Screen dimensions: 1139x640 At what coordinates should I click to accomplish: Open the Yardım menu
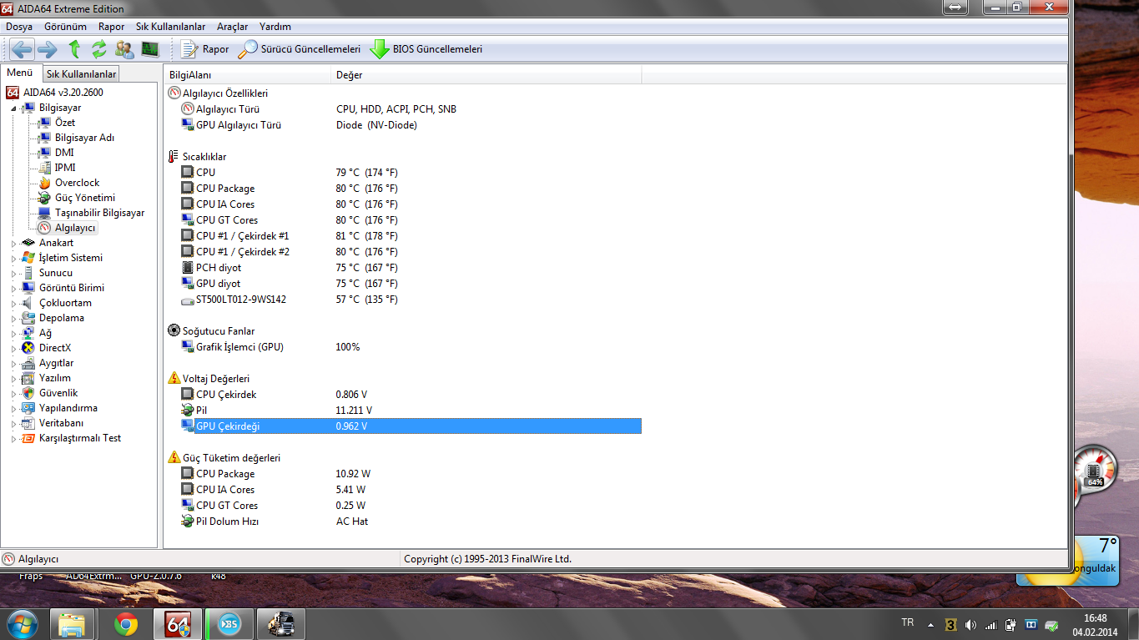(x=275, y=27)
